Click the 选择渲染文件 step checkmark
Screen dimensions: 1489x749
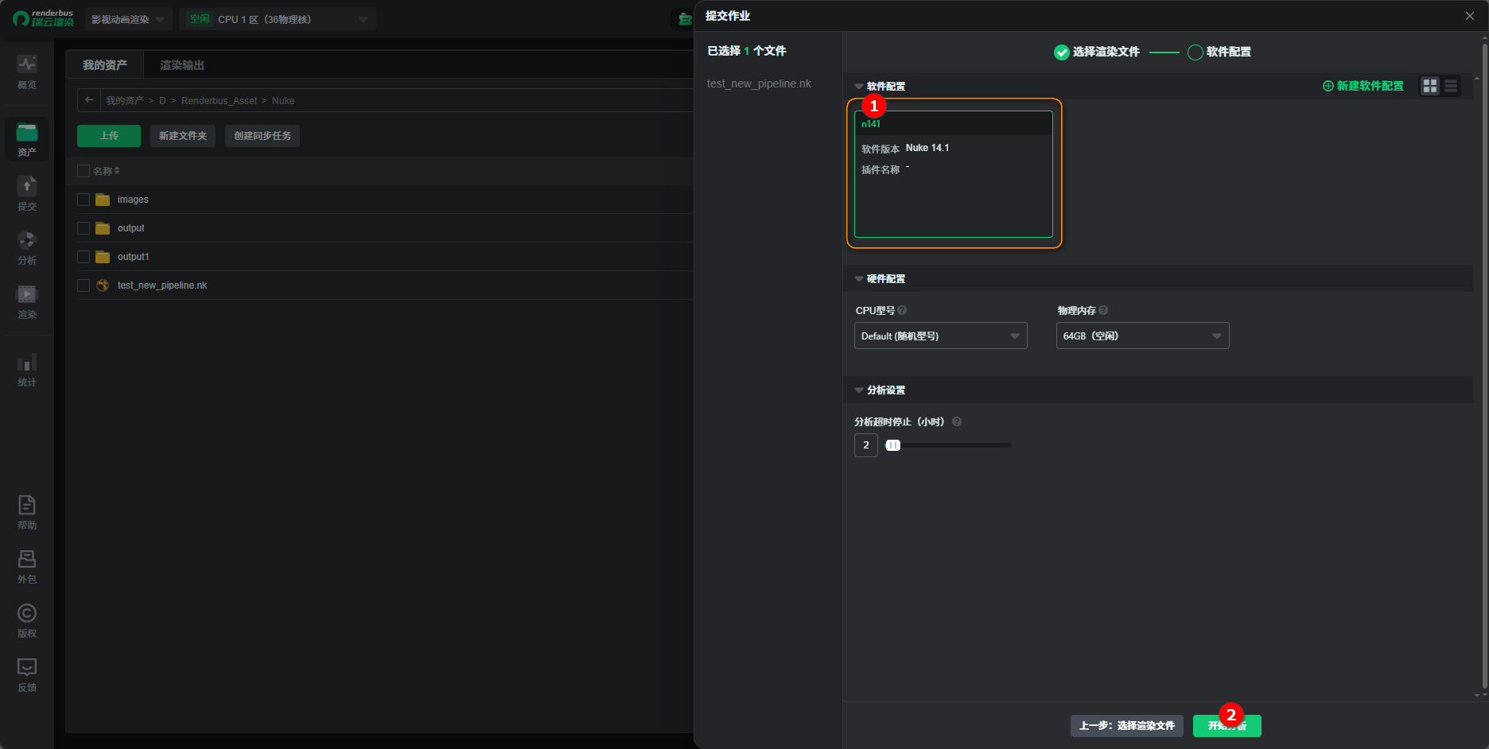(1061, 52)
